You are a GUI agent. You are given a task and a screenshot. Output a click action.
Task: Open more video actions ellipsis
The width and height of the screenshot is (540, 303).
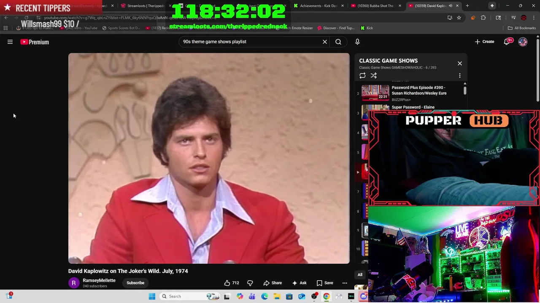tap(345, 283)
